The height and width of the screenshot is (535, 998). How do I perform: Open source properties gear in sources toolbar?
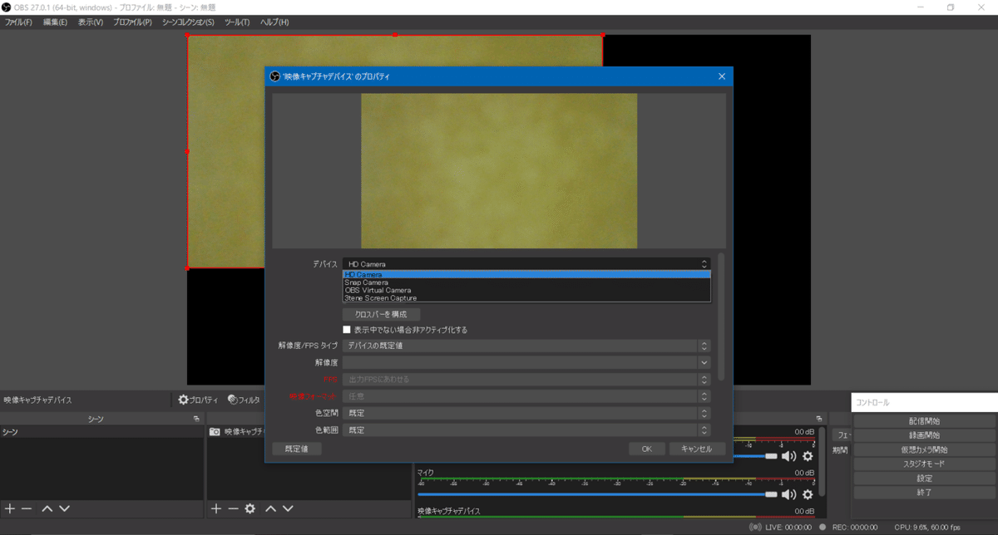249,508
